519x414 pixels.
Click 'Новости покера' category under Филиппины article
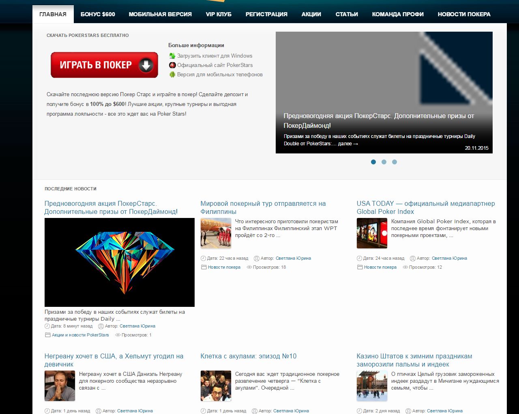224,267
